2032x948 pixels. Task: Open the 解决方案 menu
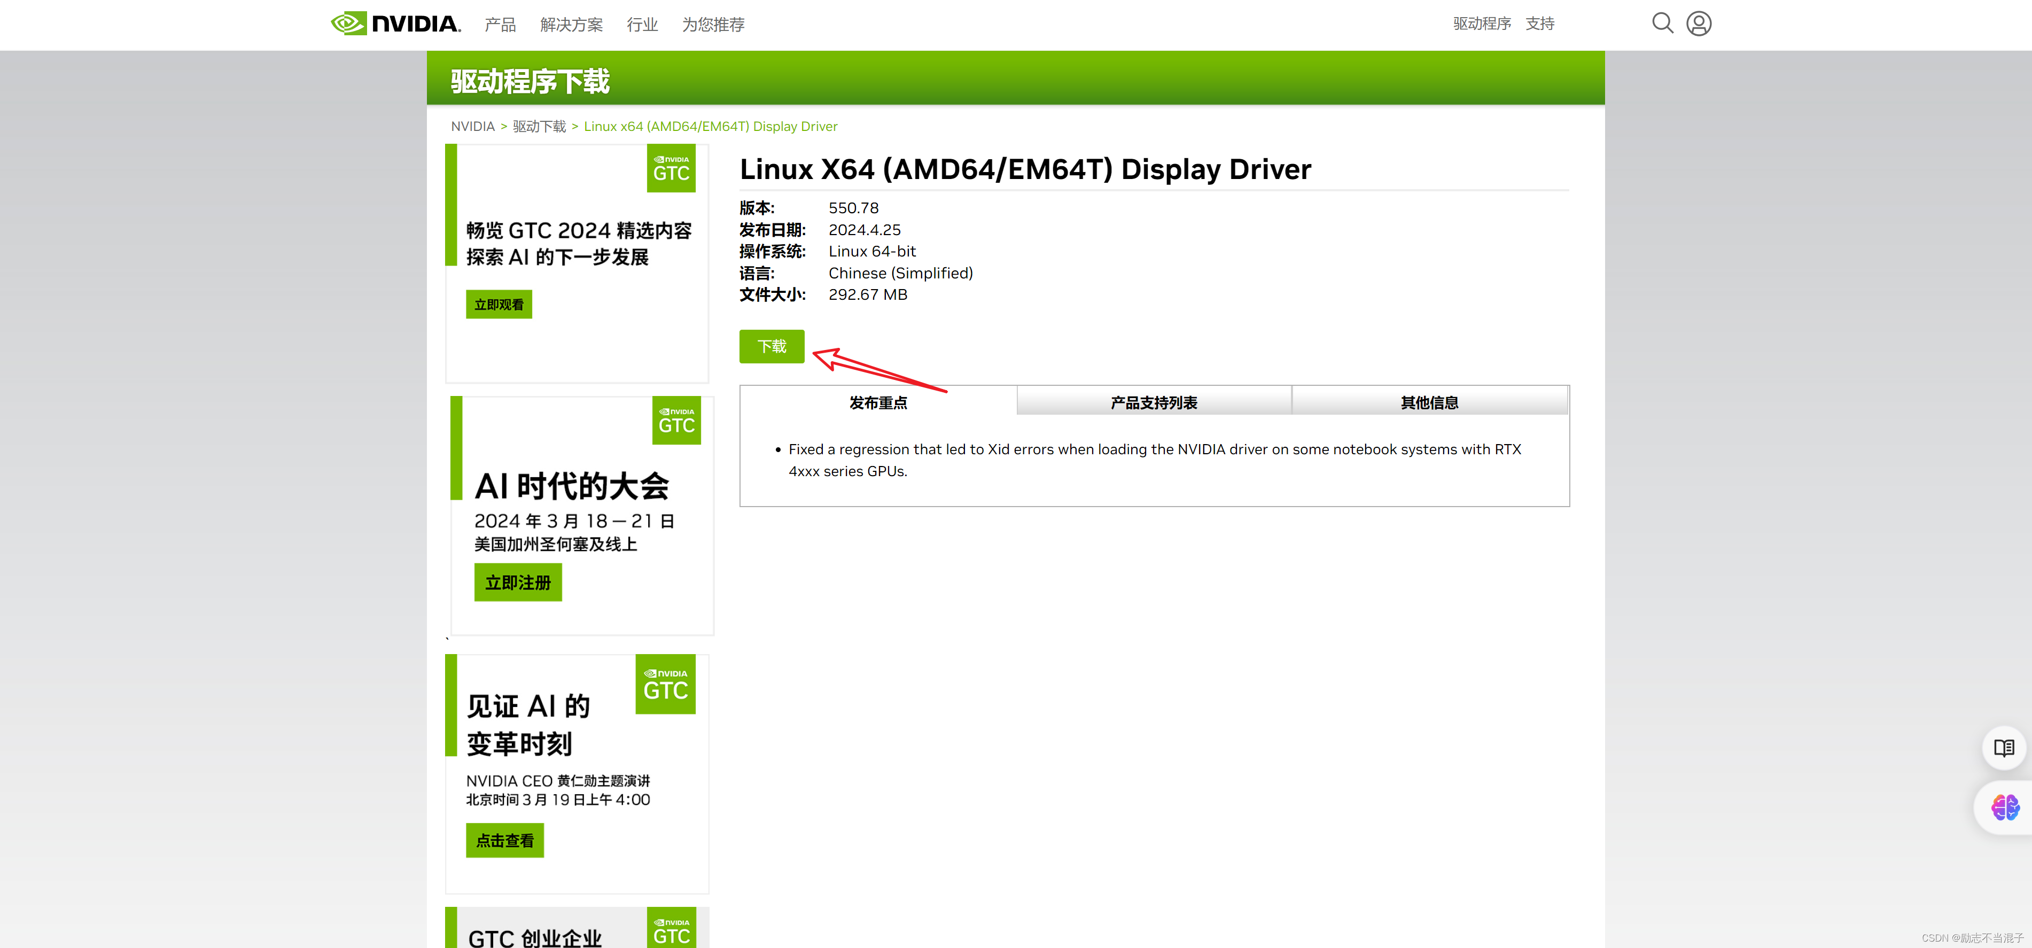click(x=571, y=25)
